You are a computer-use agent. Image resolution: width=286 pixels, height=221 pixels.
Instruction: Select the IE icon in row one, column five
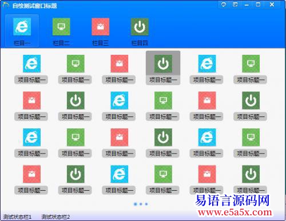207,63
